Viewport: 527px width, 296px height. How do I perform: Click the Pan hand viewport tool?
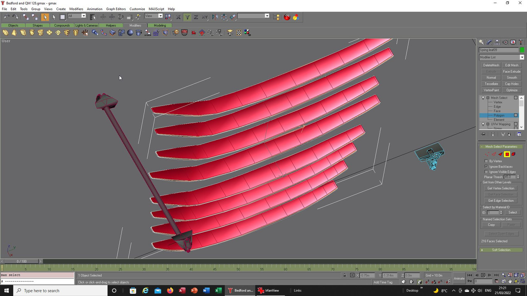pyautogui.click(x=510, y=281)
